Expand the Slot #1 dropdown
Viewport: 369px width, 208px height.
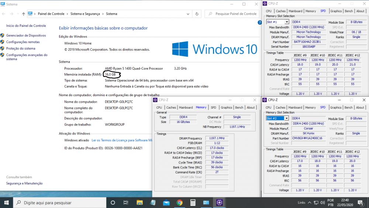tap(286, 22)
